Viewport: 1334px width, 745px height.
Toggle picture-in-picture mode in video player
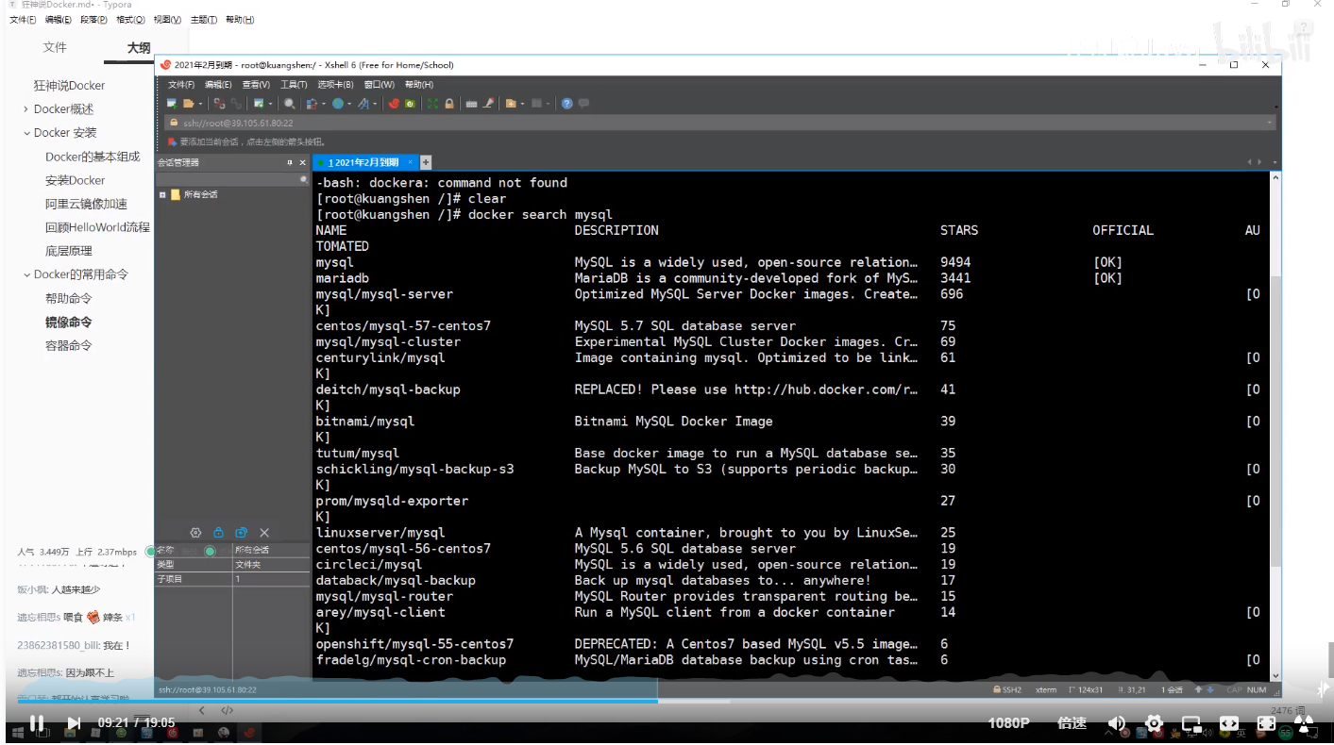pos(1191,724)
